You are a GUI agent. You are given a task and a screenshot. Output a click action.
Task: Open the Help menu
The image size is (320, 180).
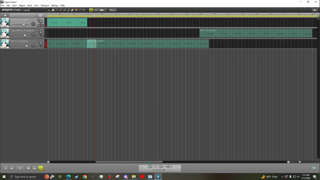[62, 5]
